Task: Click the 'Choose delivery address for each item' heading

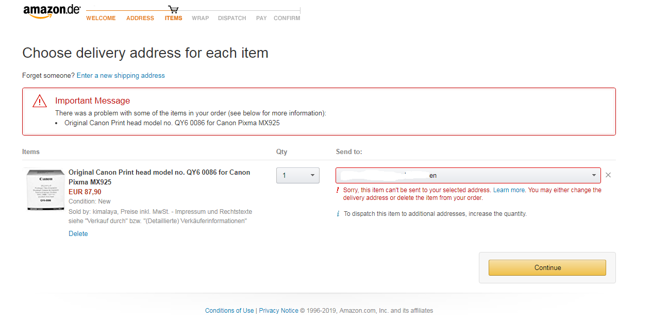Action: (145, 53)
